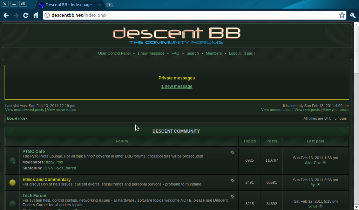Open the Search page
The width and height of the screenshot is (359, 210).
point(192,53)
